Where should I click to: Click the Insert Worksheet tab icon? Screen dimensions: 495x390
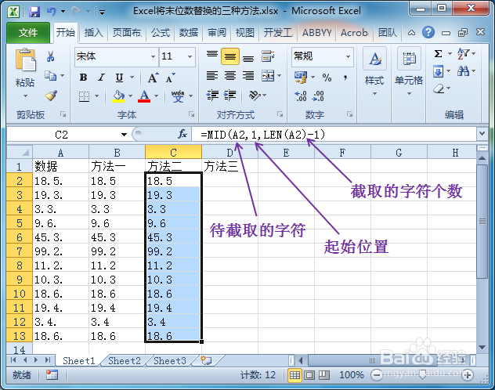click(x=206, y=360)
